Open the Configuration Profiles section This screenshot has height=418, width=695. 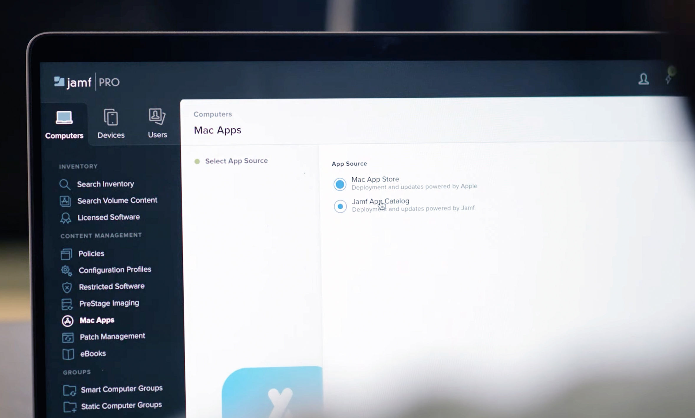point(115,270)
